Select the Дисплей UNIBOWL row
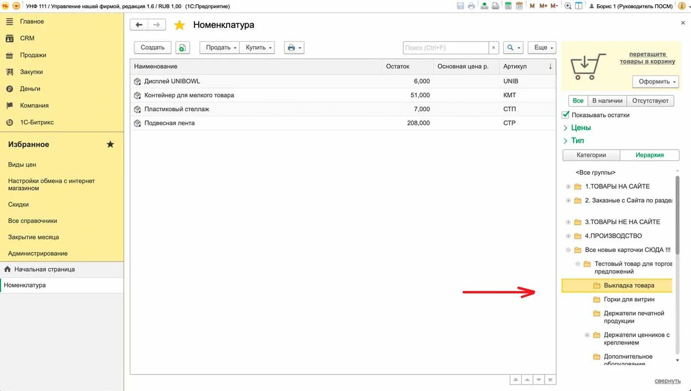Image resolution: width=691 pixels, height=391 pixels. point(343,81)
